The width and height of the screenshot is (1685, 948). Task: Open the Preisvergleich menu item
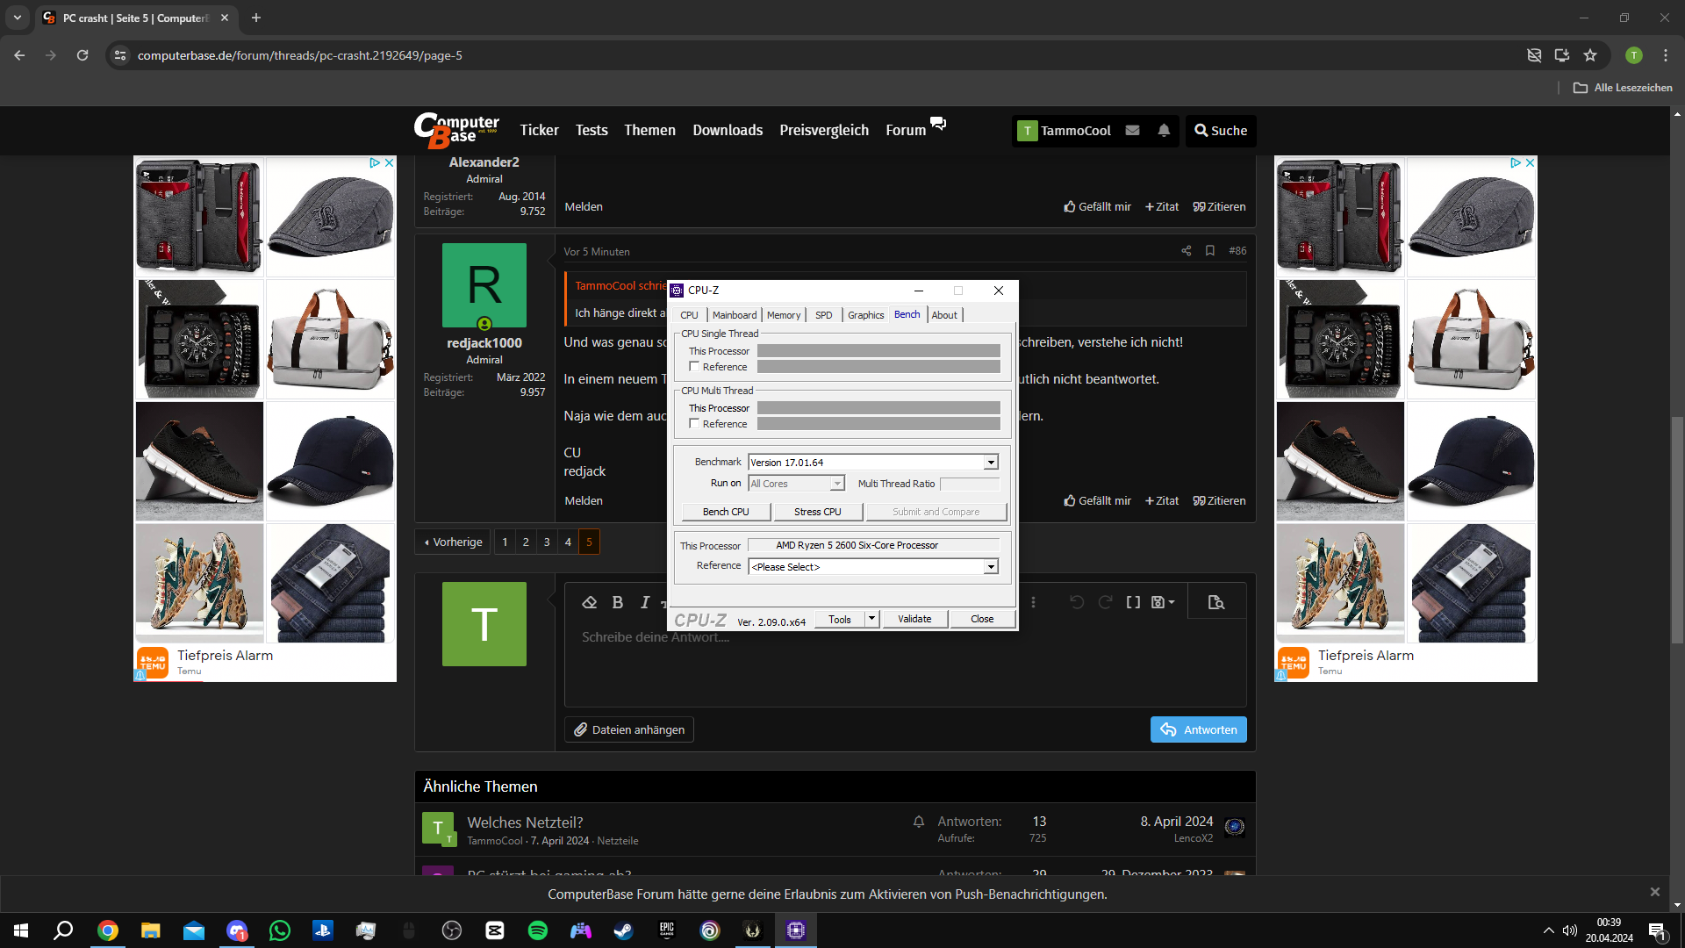(824, 130)
